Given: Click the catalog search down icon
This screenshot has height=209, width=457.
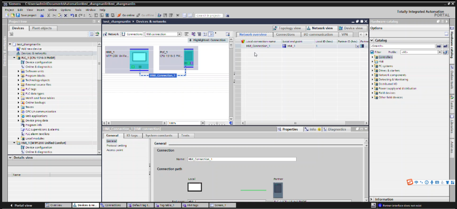Looking at the screenshot, I should [x=439, y=46].
